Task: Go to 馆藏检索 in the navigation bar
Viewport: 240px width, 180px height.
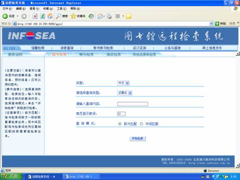Action: pos(38,48)
